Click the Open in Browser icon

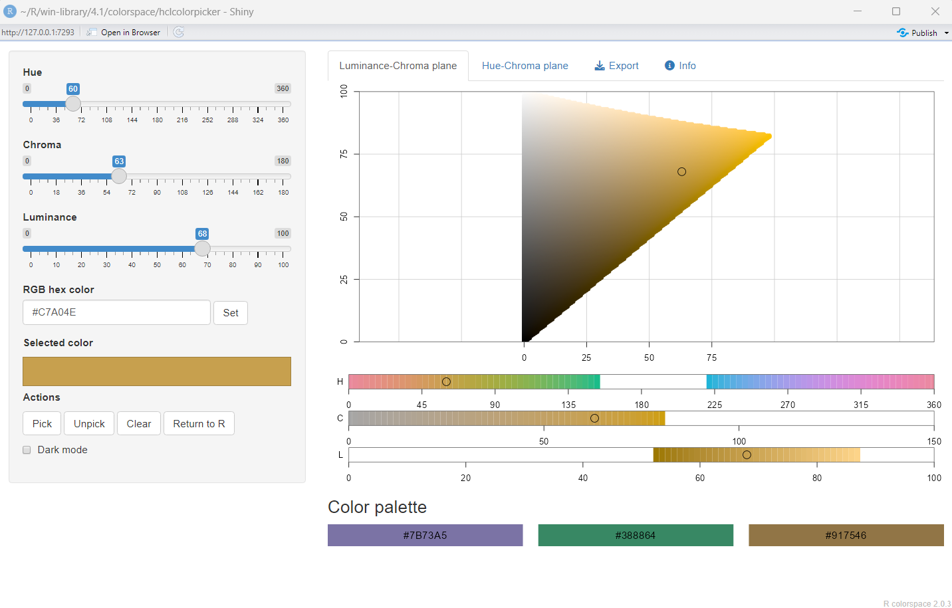tap(92, 32)
